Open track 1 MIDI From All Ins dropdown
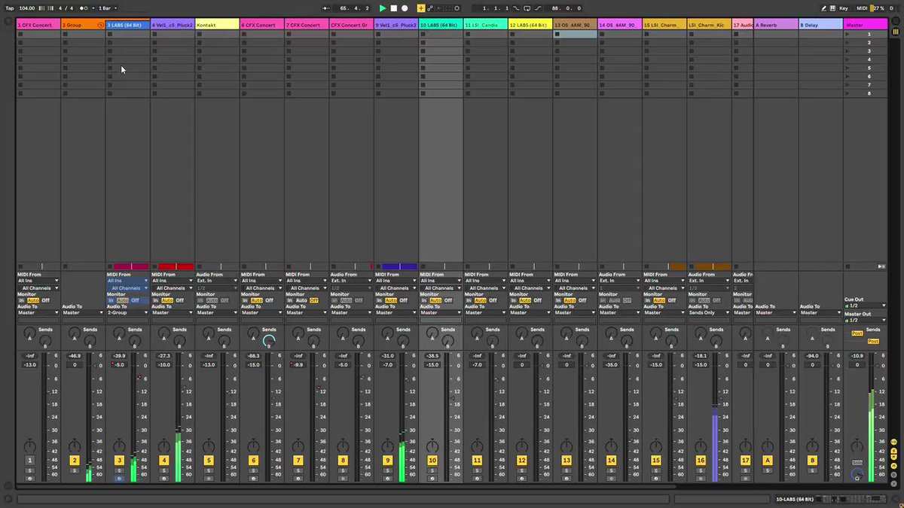The width and height of the screenshot is (904, 508). (x=38, y=281)
